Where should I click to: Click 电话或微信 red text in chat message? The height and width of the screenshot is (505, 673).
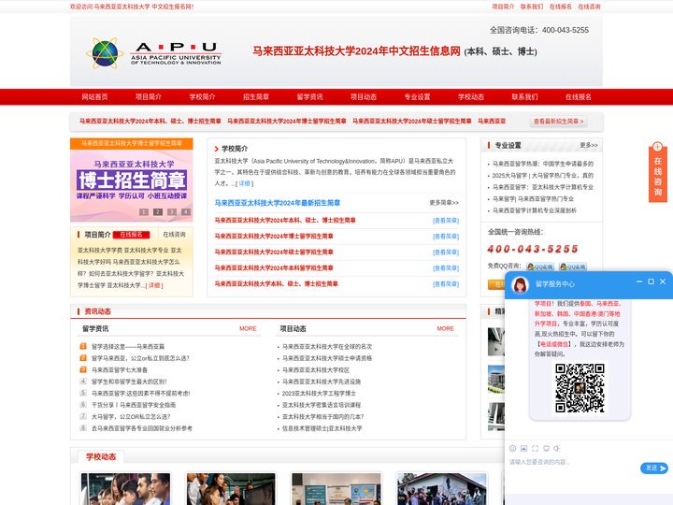(x=554, y=344)
